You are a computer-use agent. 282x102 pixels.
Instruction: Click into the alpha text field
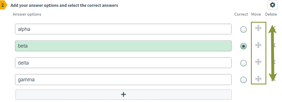click(x=123, y=29)
